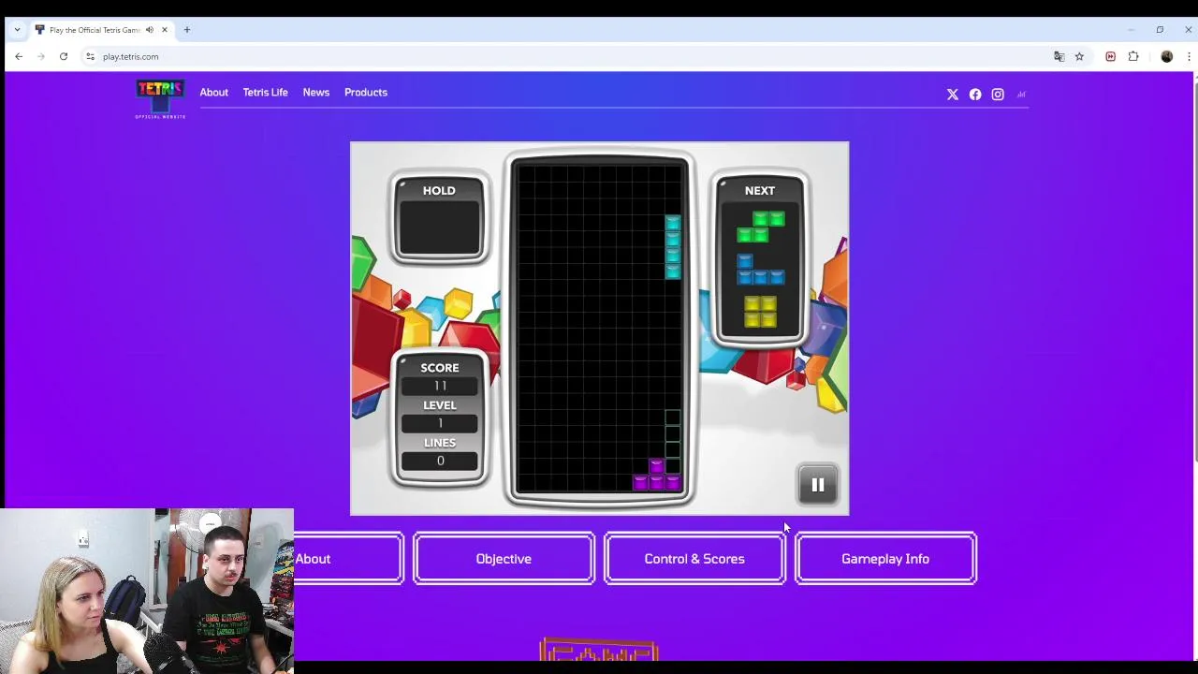
Task: Reload the play.tetris.com page
Action: coord(64,57)
